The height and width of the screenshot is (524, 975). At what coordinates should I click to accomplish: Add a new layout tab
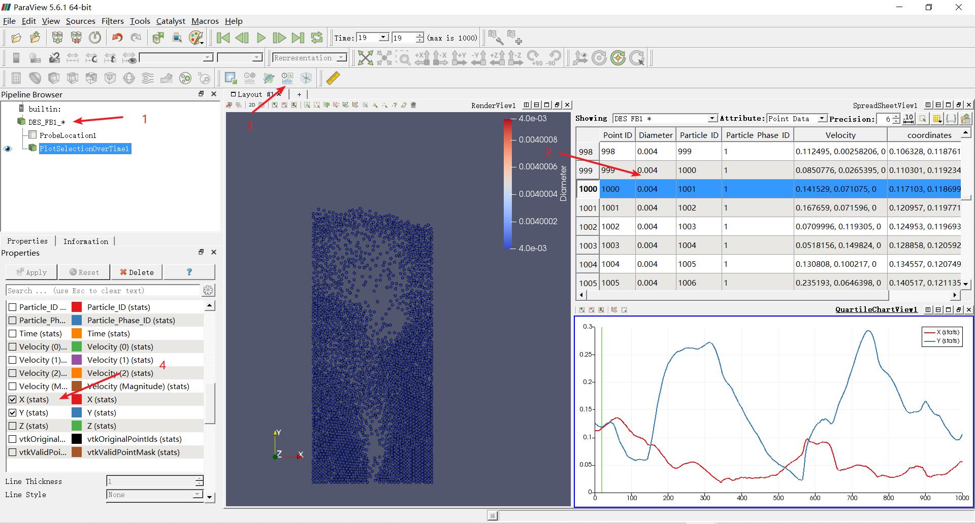(299, 94)
